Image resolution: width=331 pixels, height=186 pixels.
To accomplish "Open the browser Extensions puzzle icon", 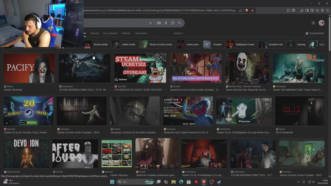I will (288, 10).
